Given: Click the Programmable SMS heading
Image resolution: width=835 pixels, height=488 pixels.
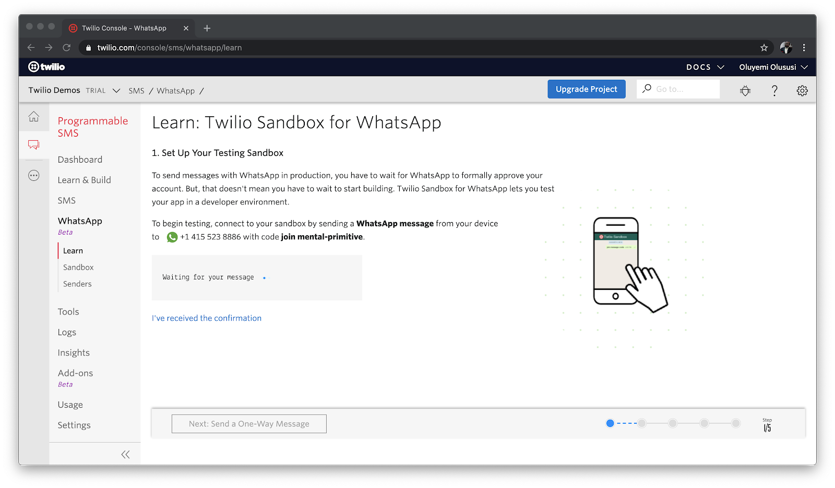Looking at the screenshot, I should pos(93,127).
